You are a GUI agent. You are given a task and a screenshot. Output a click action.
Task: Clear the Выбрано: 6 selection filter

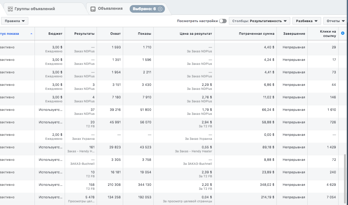(x=160, y=9)
